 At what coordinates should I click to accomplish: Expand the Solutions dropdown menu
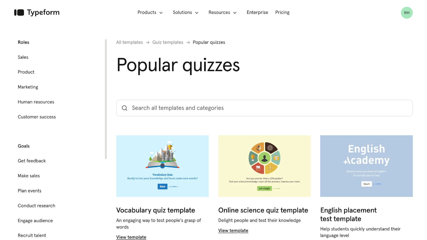coord(185,13)
